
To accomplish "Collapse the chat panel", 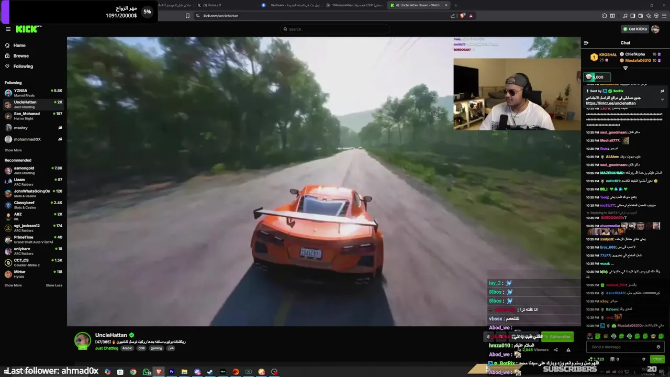I will click(586, 43).
